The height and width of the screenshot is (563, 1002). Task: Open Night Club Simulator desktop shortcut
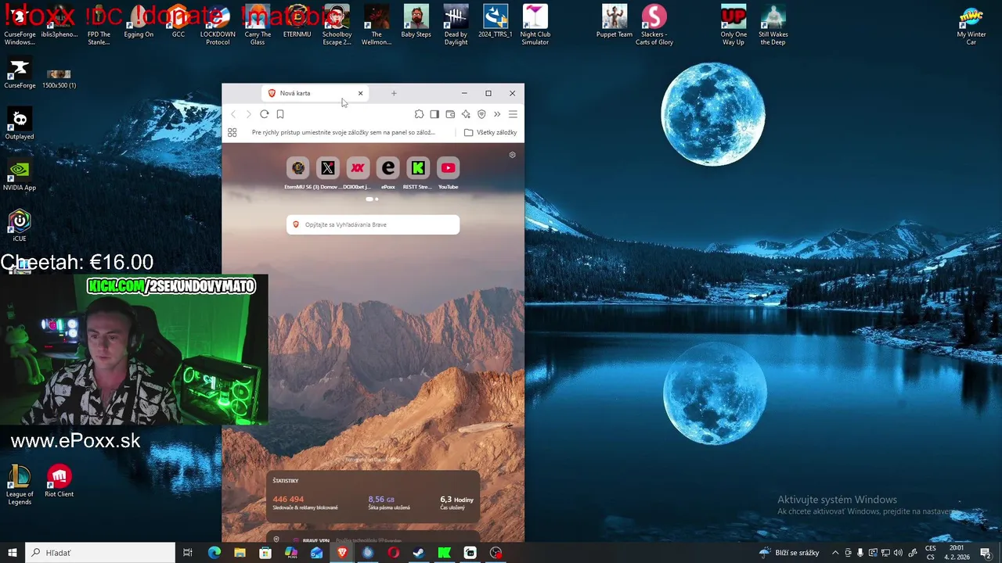tap(535, 25)
